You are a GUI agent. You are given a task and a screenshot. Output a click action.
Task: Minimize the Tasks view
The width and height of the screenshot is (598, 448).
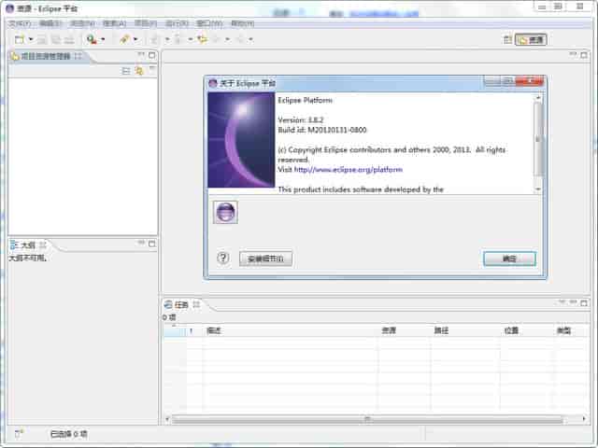point(573,302)
